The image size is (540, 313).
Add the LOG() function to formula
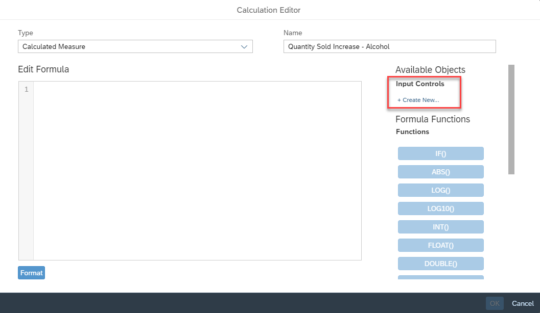pos(440,191)
